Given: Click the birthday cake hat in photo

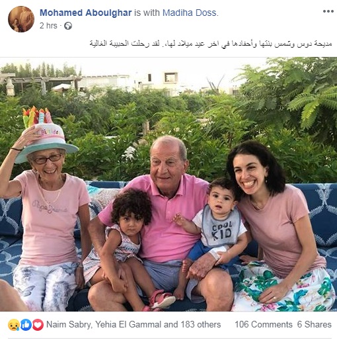Looking at the screenshot, I should coord(44,134).
